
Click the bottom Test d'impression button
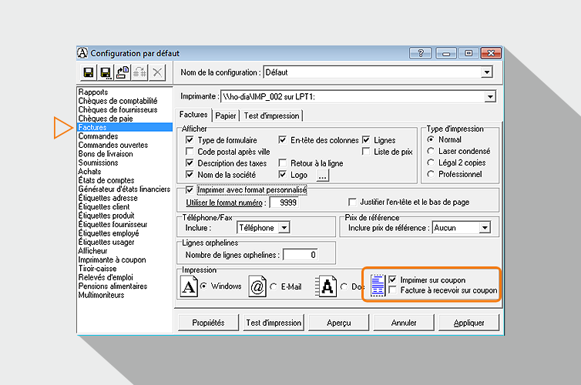274,323
